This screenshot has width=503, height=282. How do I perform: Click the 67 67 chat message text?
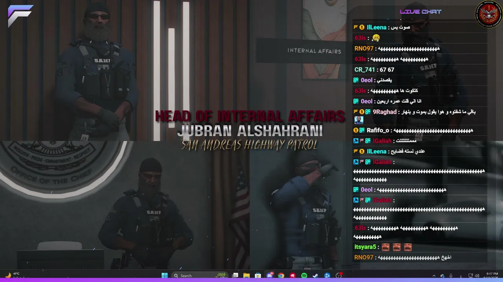coord(387,70)
